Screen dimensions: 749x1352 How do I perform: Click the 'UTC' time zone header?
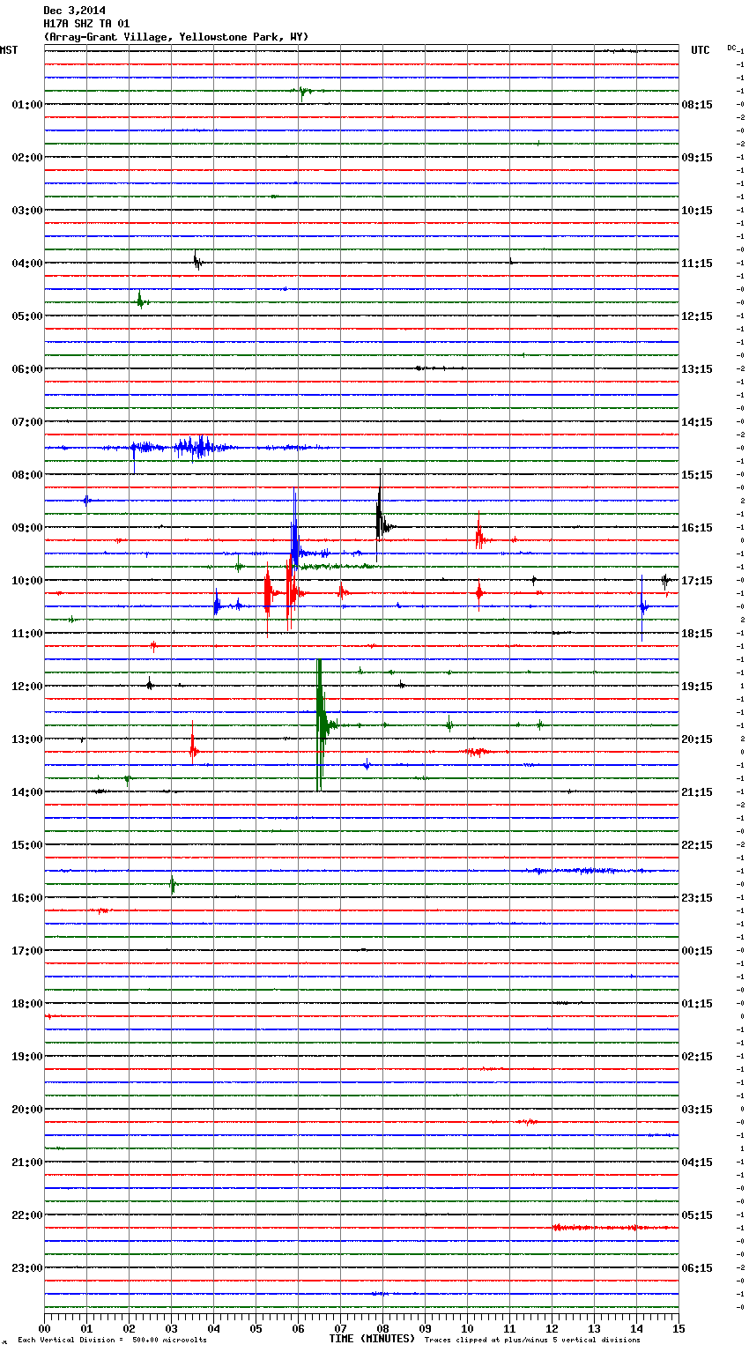(x=700, y=51)
